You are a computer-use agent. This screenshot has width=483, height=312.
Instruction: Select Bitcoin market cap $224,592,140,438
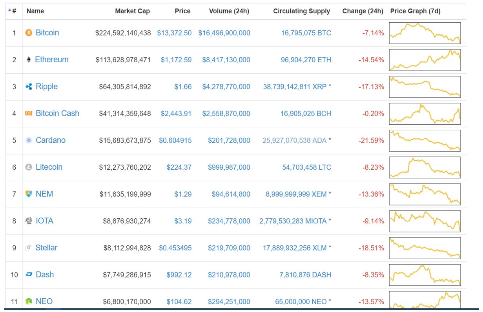click(123, 33)
